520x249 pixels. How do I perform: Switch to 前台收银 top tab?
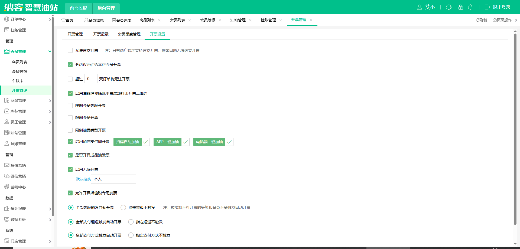point(79,8)
